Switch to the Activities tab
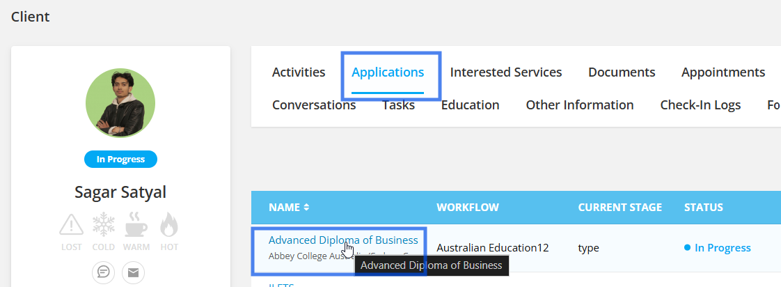781x287 pixels. tap(299, 72)
